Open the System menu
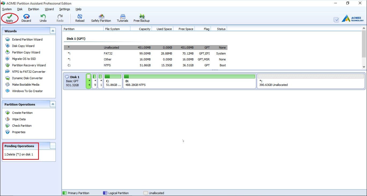This screenshot has height=196, width=367. 7,9
